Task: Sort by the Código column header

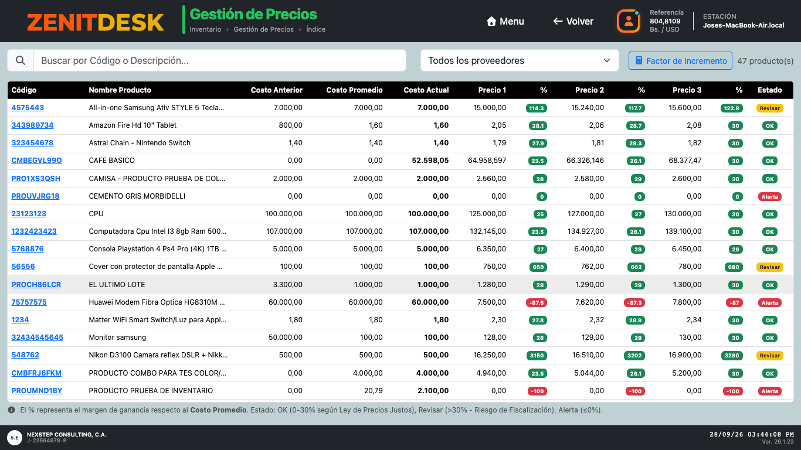Action: (24, 90)
